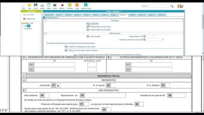Select the Não residente radio button
Screen dimensions: 204x115
point(90,36)
